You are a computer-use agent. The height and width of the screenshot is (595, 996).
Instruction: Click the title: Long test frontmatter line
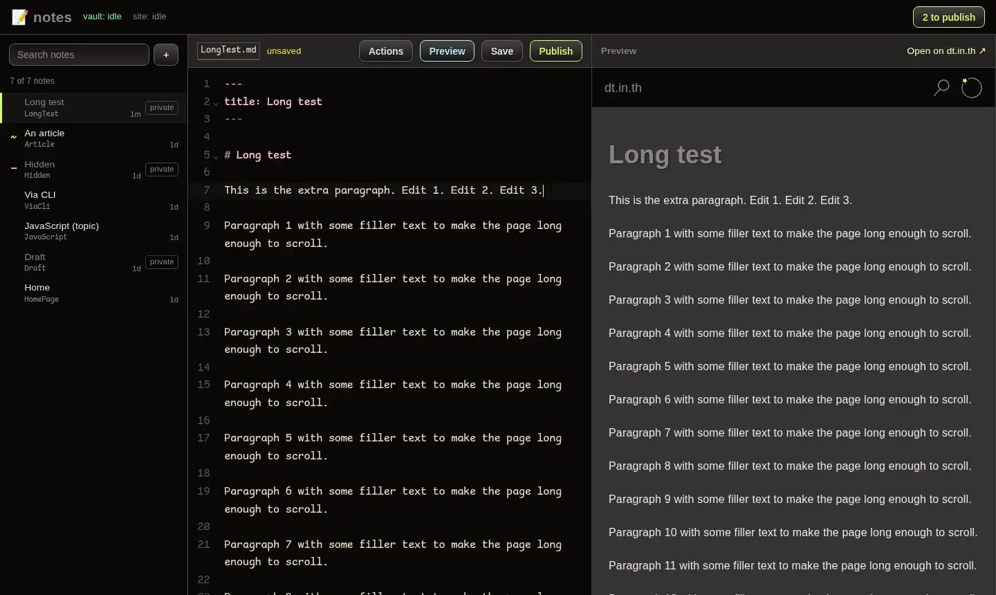(273, 102)
